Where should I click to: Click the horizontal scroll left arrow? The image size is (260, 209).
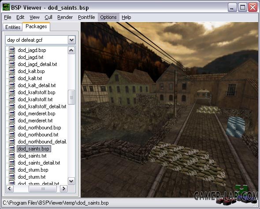[x=10, y=189]
